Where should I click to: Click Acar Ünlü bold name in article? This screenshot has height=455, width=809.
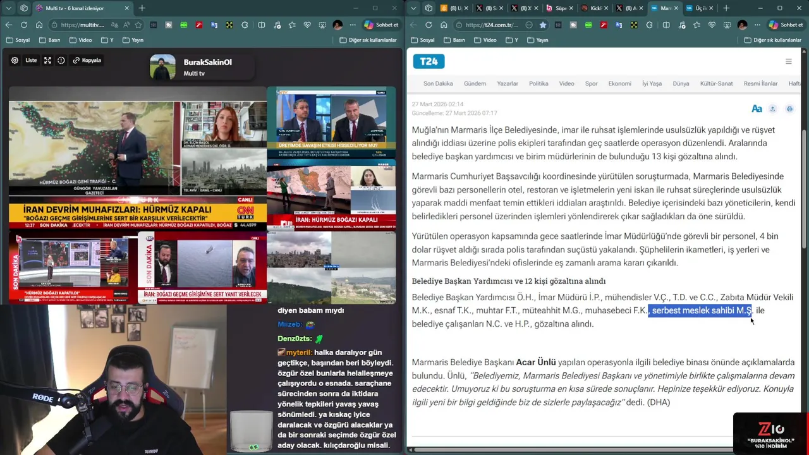pyautogui.click(x=536, y=362)
